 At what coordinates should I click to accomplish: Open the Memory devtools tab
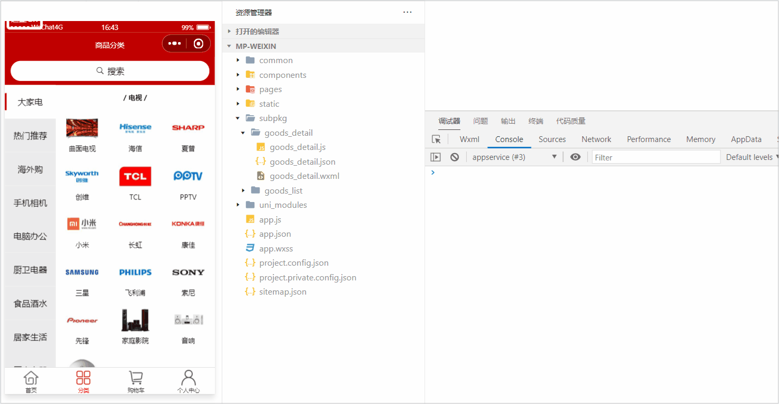(x=701, y=139)
